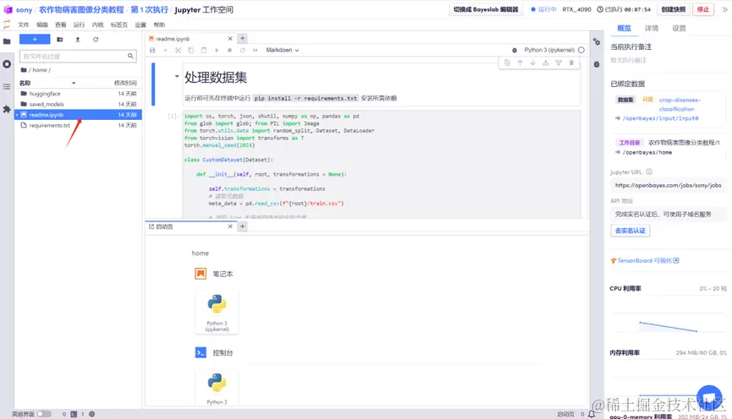Refresh the file list
Viewport: 732px width, 419px height.
point(96,40)
